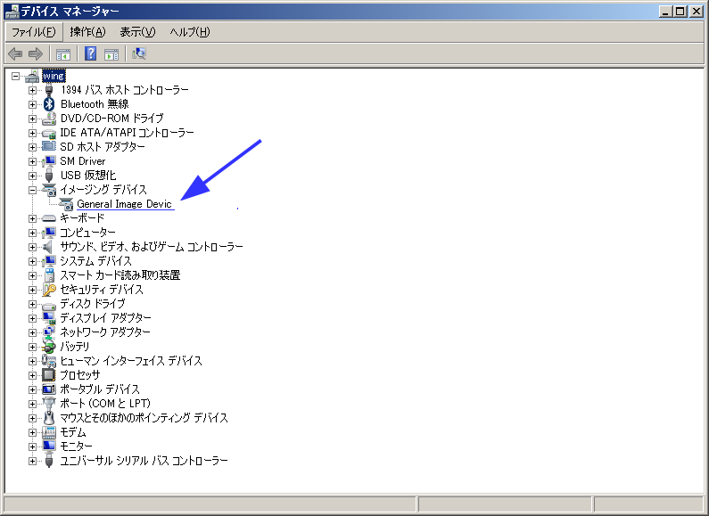Expand the ポート (COM と LPT) node

[x=32, y=404]
